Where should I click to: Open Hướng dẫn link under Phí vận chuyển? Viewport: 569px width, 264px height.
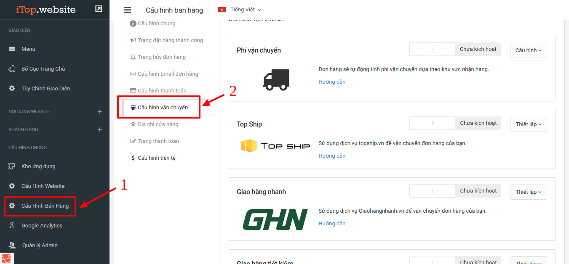pyautogui.click(x=332, y=82)
